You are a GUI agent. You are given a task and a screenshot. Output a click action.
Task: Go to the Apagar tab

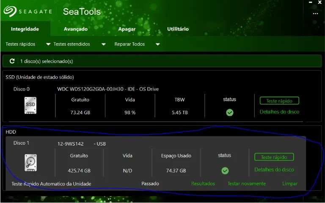tap(127, 29)
